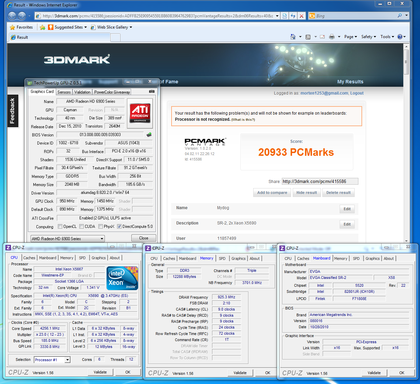Switch to the Sensors tab in GPU-Z
The height and width of the screenshot is (384, 420).
tap(64, 92)
